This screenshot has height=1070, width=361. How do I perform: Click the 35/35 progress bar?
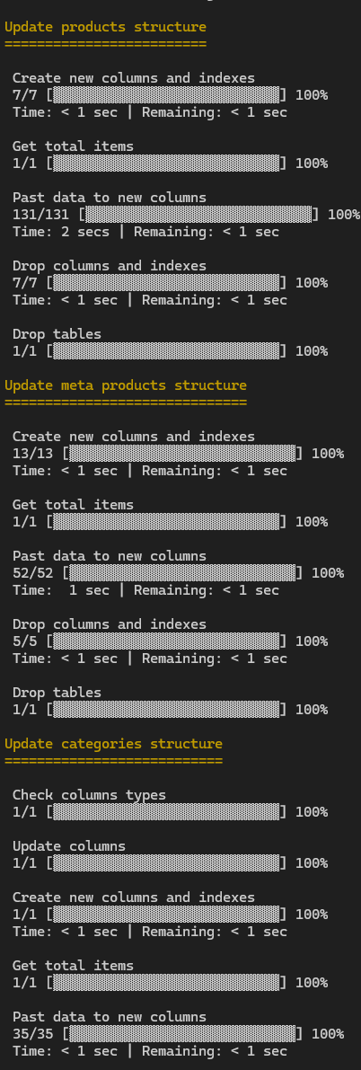click(x=182, y=1034)
